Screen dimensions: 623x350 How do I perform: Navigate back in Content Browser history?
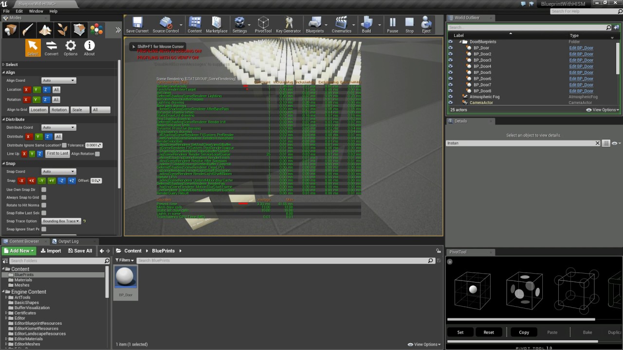coord(102,251)
